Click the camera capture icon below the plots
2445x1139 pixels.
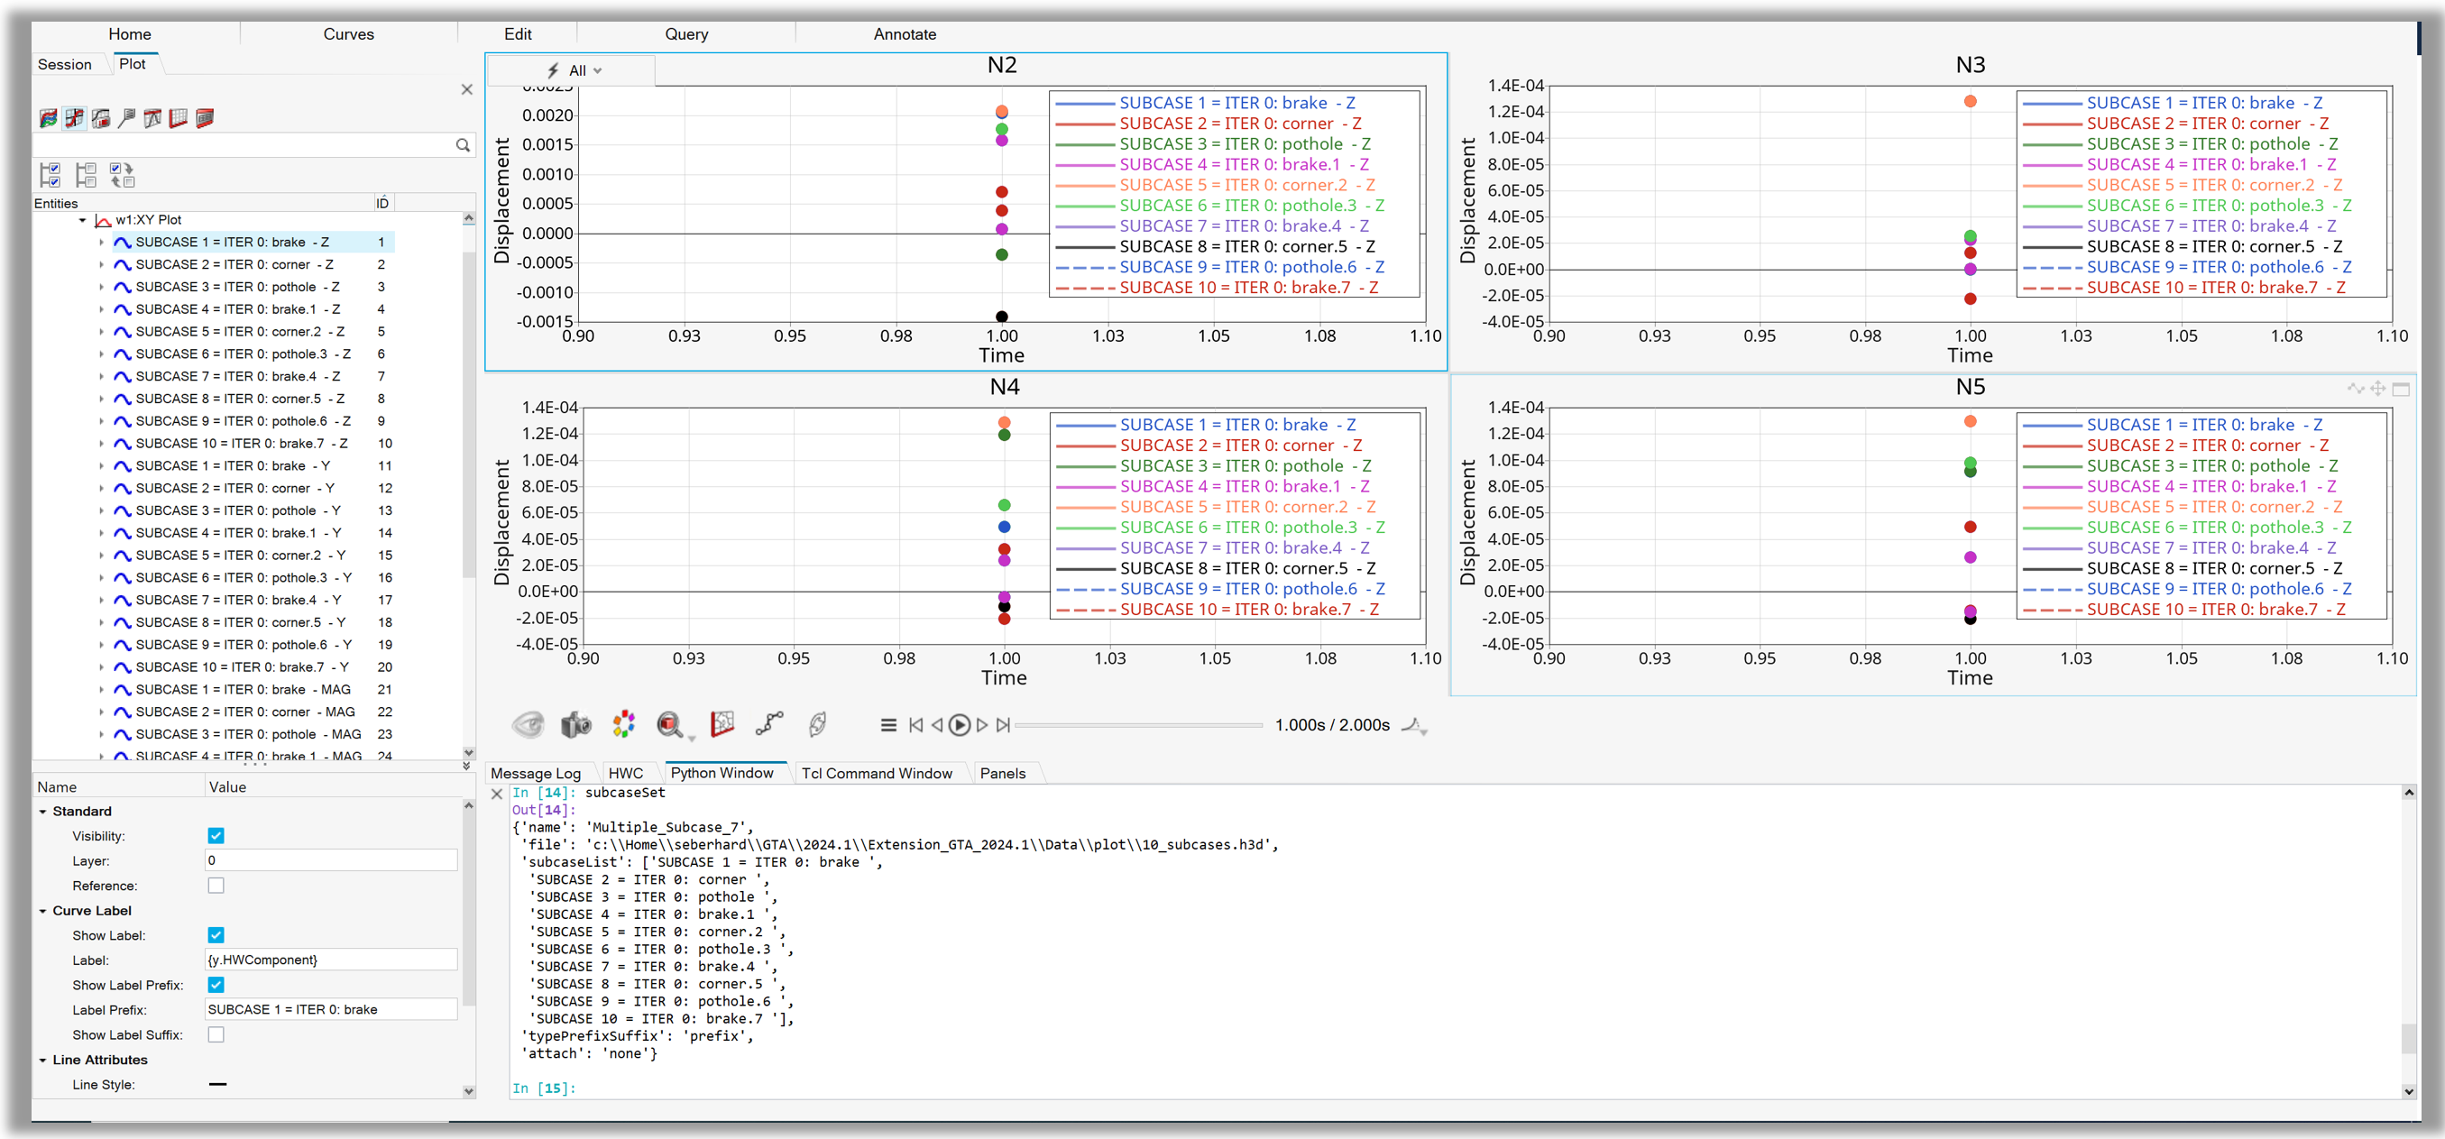point(577,724)
